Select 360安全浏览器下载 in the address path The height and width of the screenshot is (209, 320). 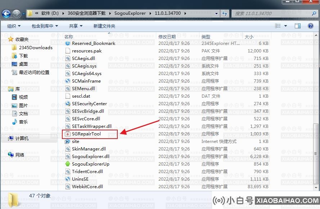pyautogui.click(x=86, y=13)
